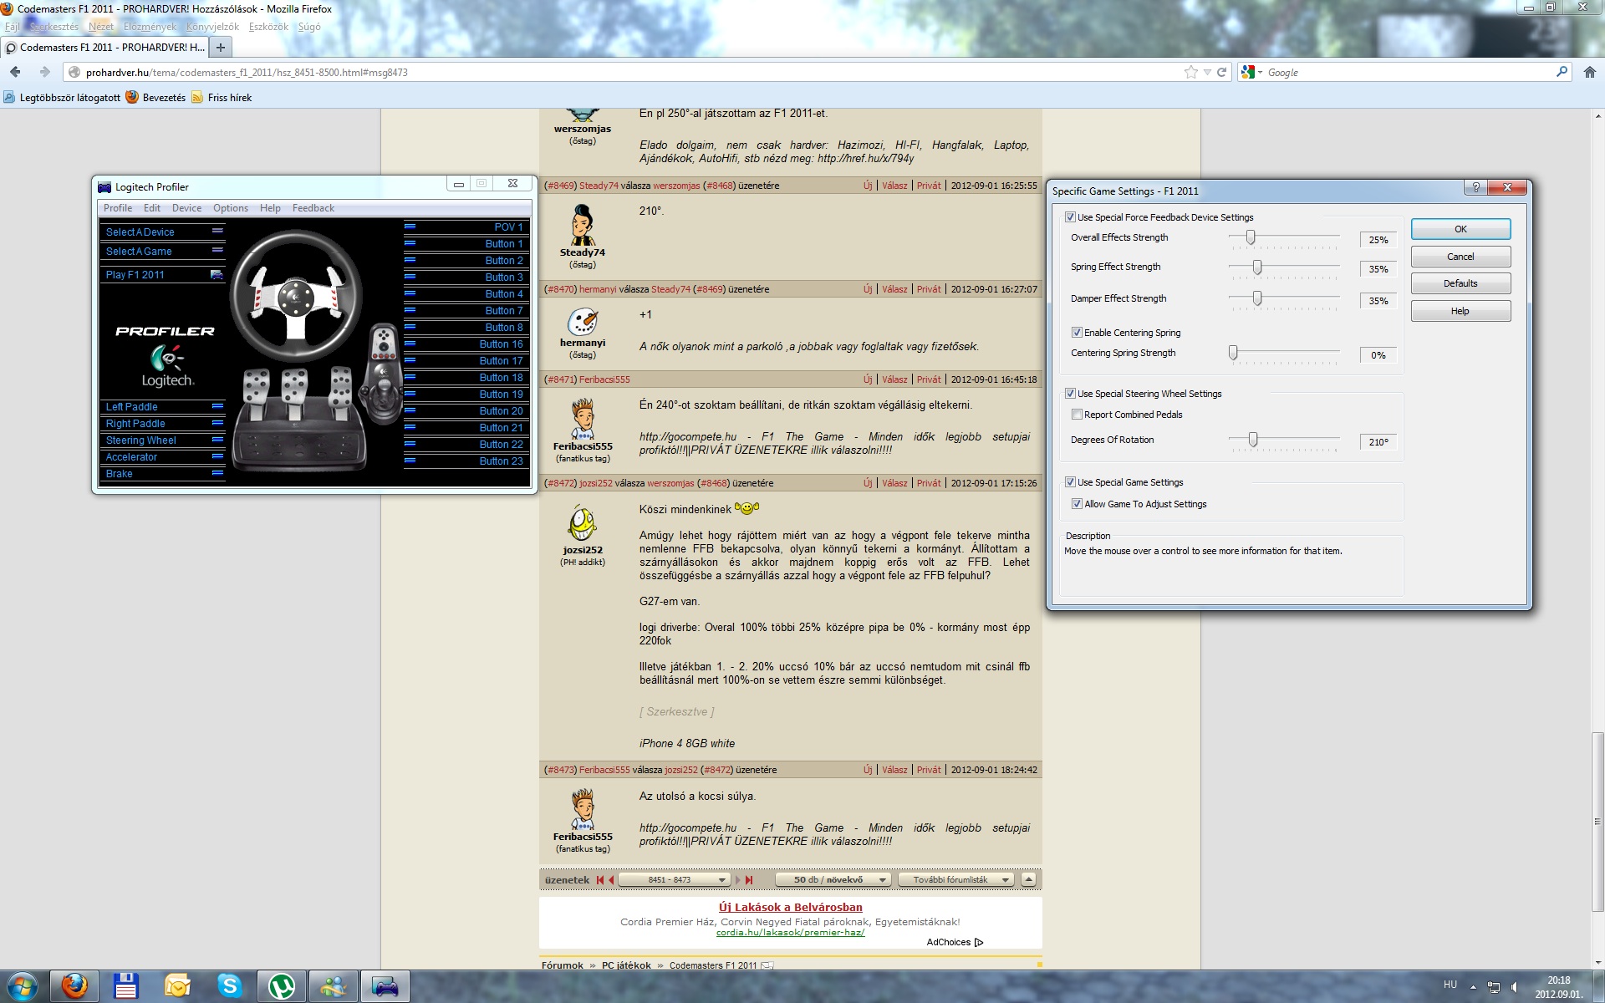Screen dimensions: 1605x1003
Task: Toggle Use Special Game Settings checkbox
Action: pyautogui.click(x=1070, y=482)
